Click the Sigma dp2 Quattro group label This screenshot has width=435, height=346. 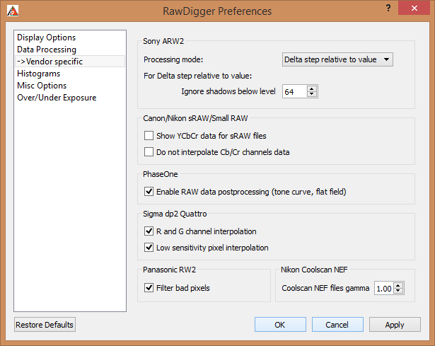pyautogui.click(x=175, y=214)
